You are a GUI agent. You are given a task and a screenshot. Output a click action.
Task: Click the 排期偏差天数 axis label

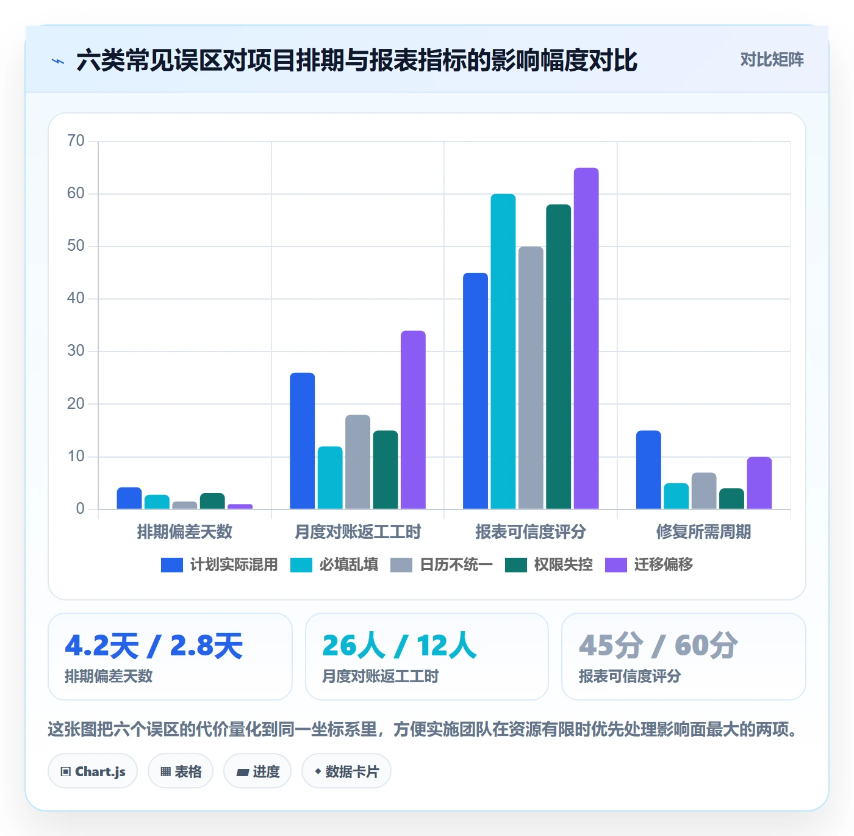point(185,532)
